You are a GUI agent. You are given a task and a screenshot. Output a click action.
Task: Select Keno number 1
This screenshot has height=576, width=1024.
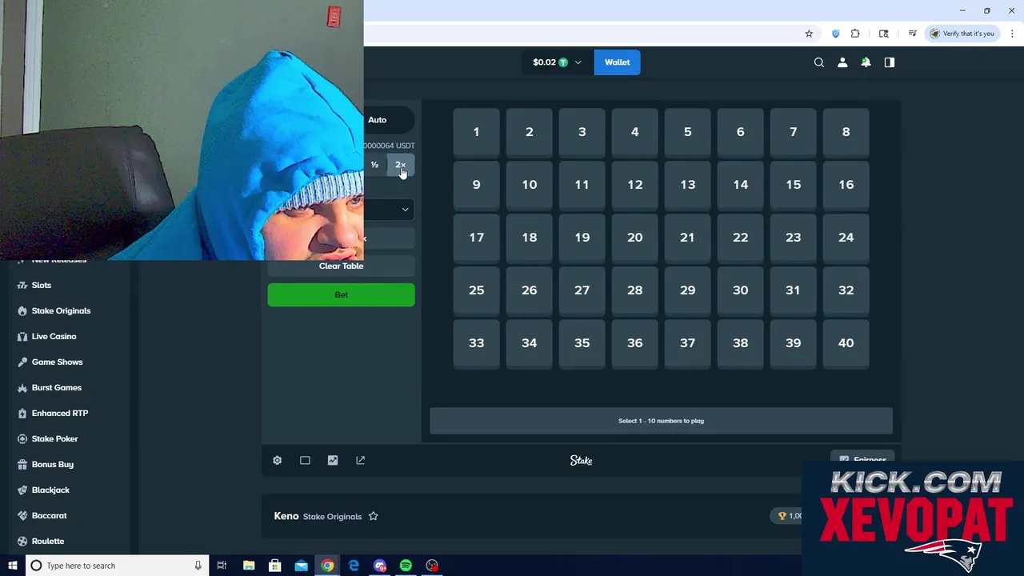(476, 132)
